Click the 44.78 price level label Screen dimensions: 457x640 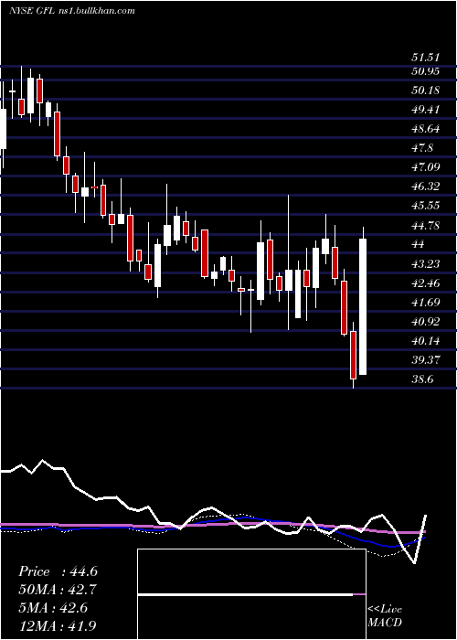[426, 225]
